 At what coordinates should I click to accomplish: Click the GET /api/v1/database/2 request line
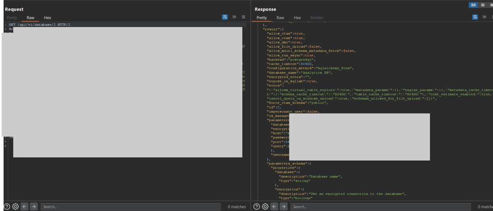point(39,25)
